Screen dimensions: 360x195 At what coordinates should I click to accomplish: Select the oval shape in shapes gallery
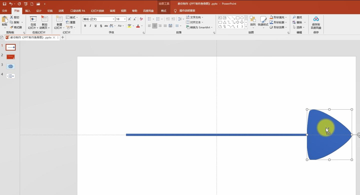(242, 18)
